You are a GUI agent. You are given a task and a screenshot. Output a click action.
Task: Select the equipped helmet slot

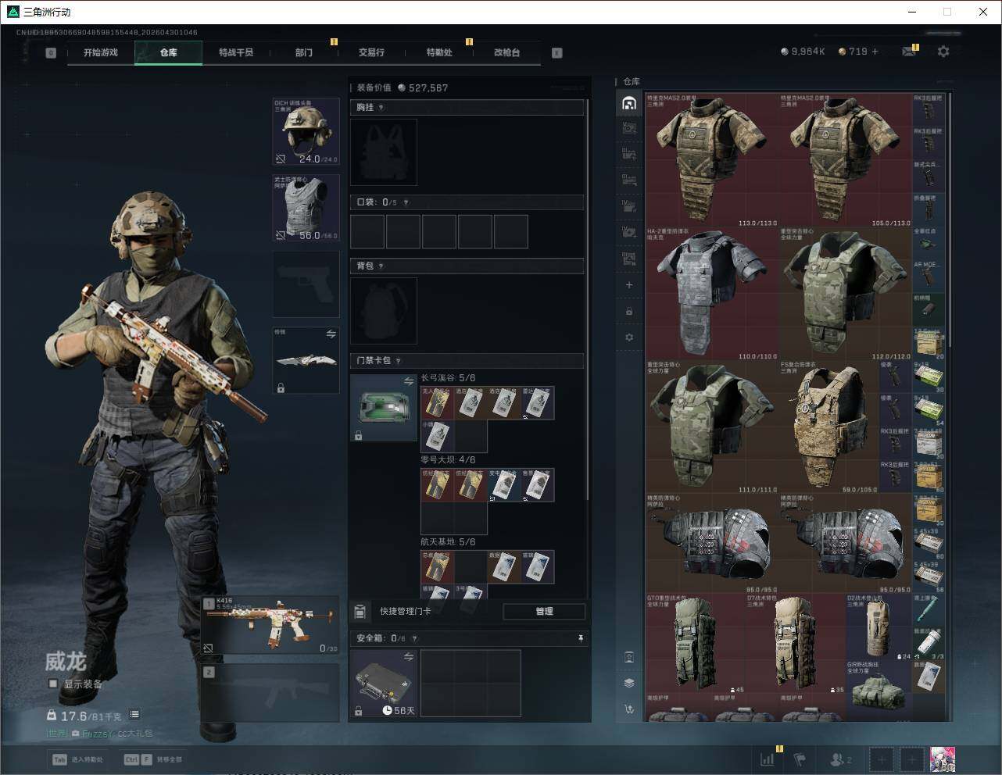tap(306, 131)
